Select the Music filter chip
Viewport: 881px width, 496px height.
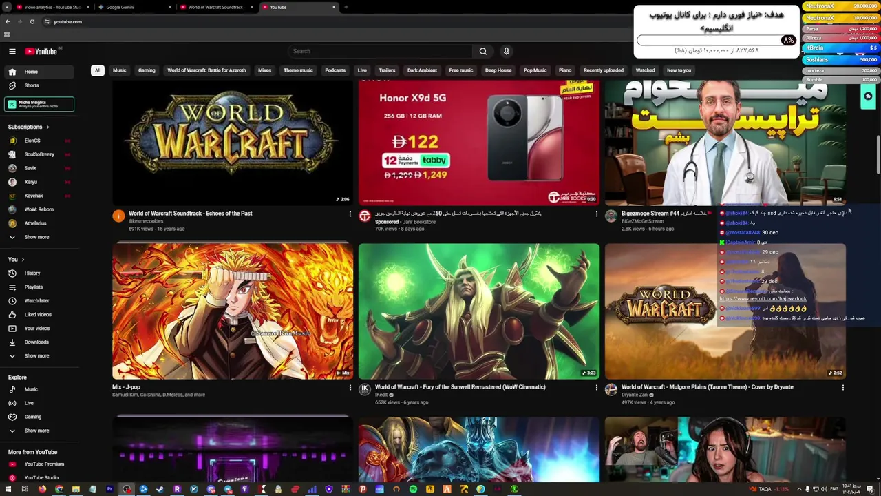point(119,70)
